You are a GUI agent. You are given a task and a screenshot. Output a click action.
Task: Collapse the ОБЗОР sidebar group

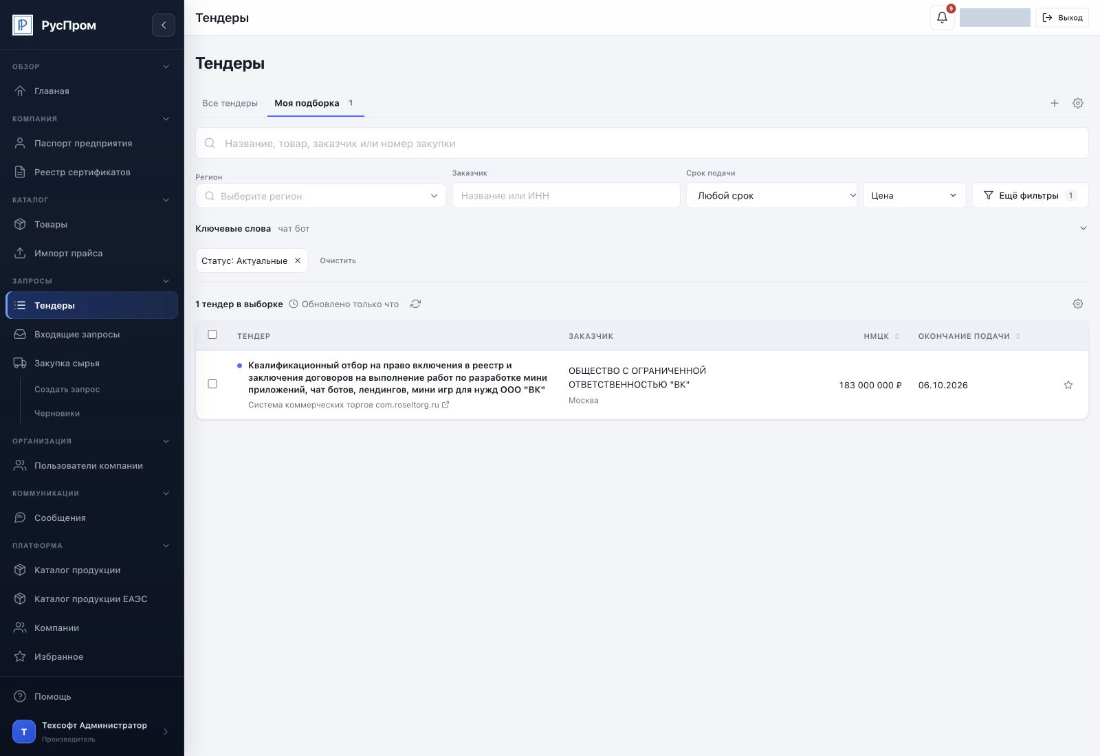tap(166, 67)
